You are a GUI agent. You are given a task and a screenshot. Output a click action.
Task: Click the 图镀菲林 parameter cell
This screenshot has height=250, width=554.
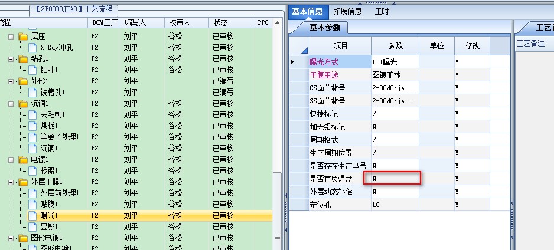point(395,75)
